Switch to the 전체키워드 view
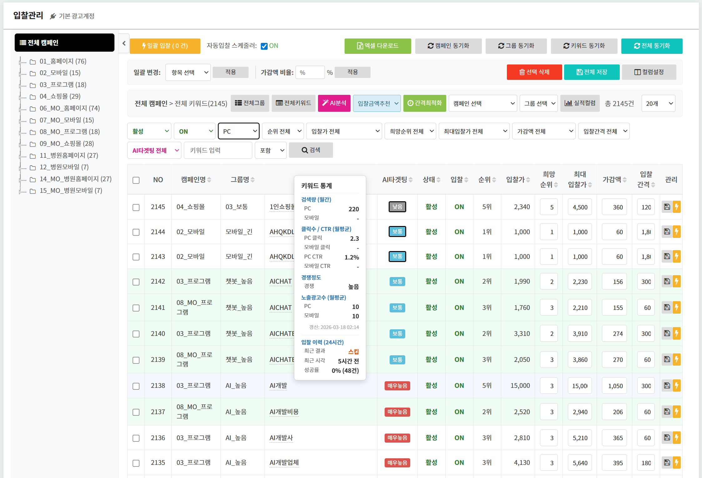The width and height of the screenshot is (702, 478). click(x=293, y=103)
